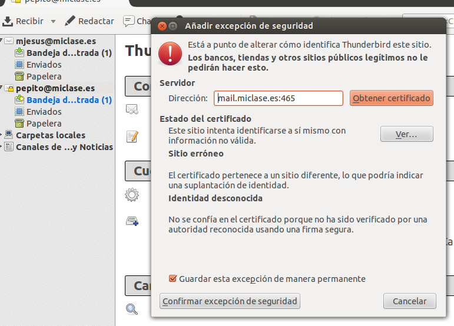Image resolution: width=454 pixels, height=326 pixels.
Task: Uncheck Guardar esta excepción de manera permanente
Action: [x=173, y=278]
